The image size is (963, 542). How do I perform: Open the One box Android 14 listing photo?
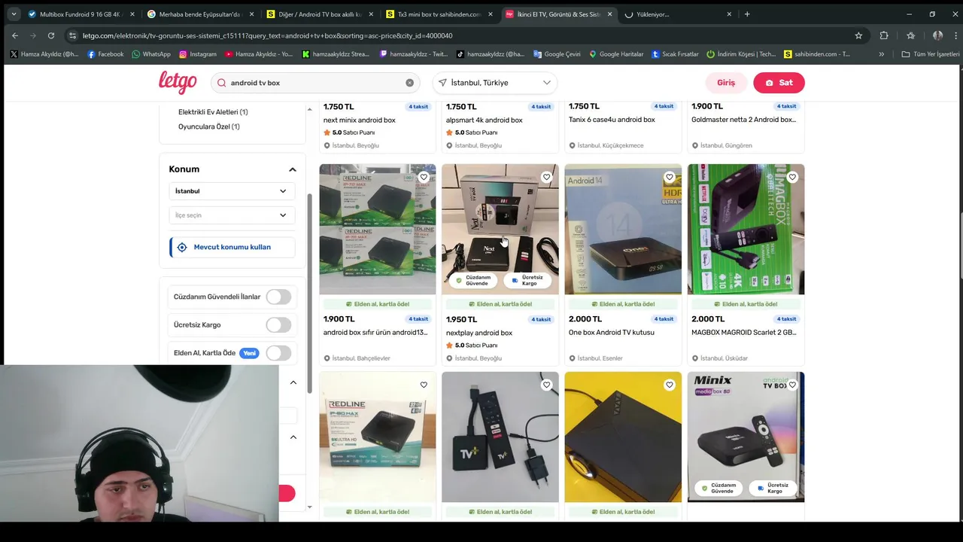pos(623,229)
